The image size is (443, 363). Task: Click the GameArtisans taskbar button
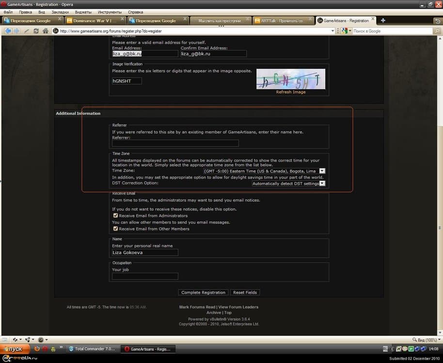coord(148,349)
